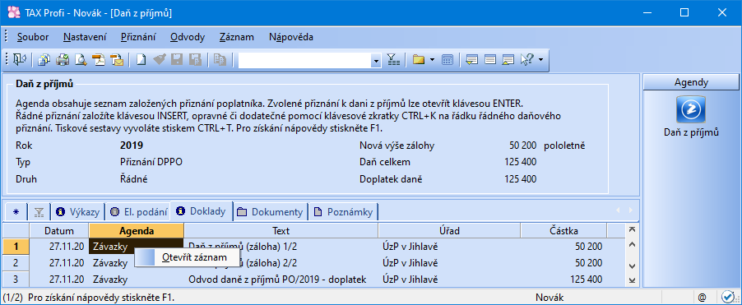Click the form panel with down arrow icon

[472, 59]
